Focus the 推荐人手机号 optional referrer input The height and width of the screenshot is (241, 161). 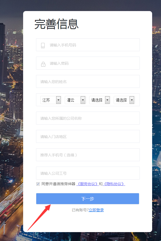coord(88,155)
